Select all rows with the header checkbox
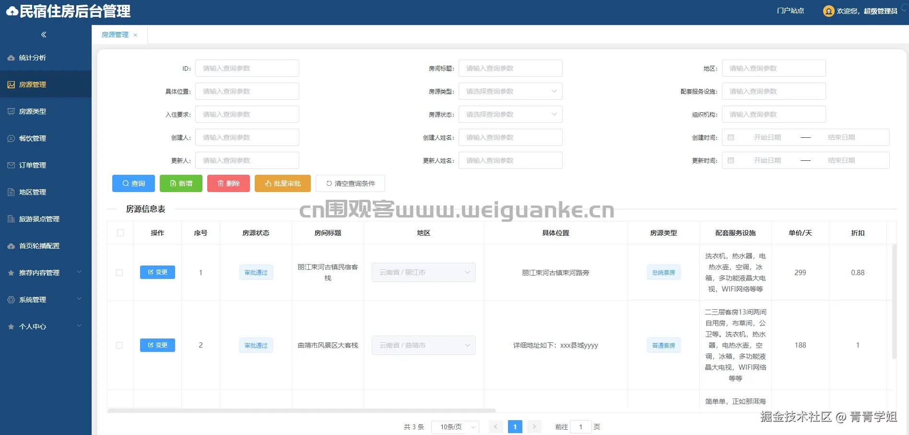Viewport: 909px width, 435px height. 120,232
